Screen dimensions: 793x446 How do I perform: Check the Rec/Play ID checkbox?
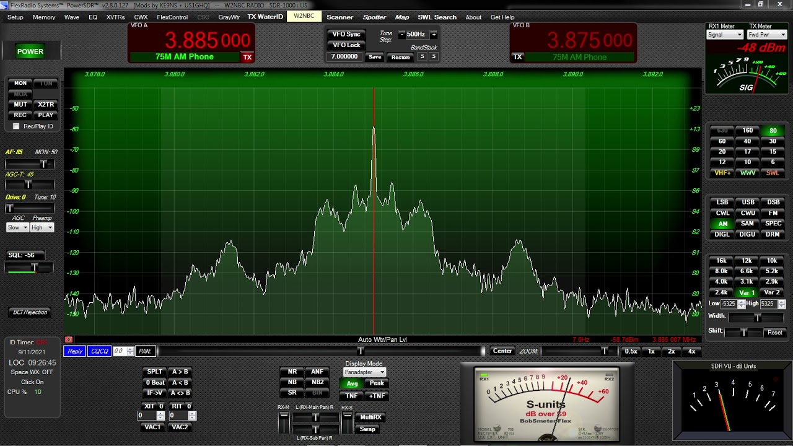tap(16, 126)
